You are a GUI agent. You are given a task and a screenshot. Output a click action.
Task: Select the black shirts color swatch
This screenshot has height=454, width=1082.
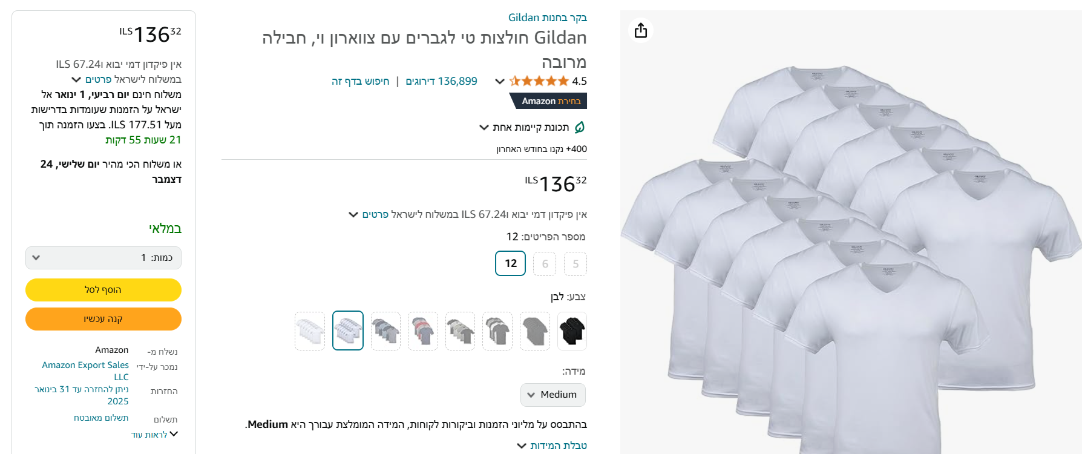pyautogui.click(x=572, y=331)
